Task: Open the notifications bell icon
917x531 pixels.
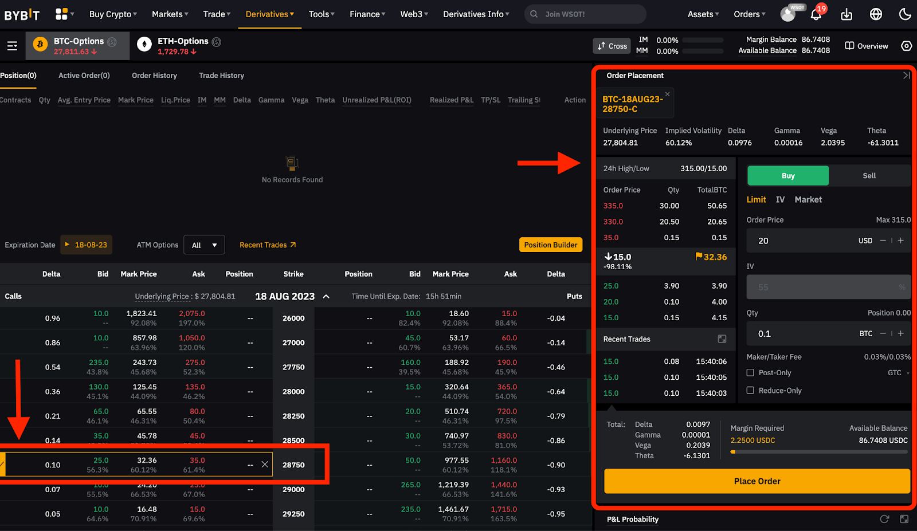Action: pyautogui.click(x=816, y=14)
